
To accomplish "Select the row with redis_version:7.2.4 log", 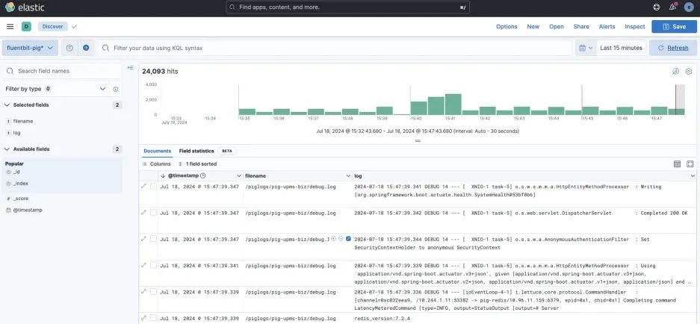I will (x=153, y=318).
